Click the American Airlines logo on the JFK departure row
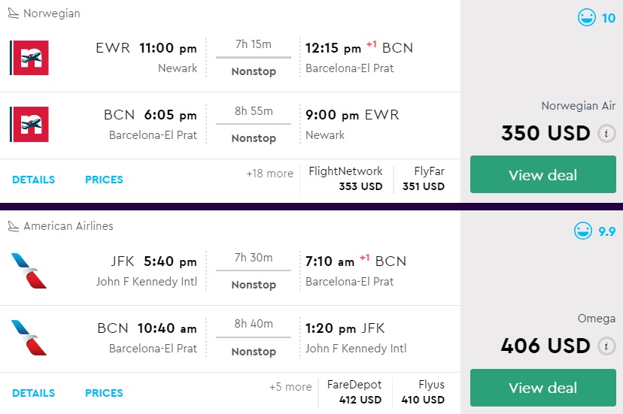Image resolution: width=623 pixels, height=414 pixels. click(29, 270)
